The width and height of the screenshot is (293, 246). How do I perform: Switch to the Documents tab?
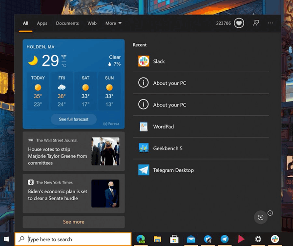point(67,23)
